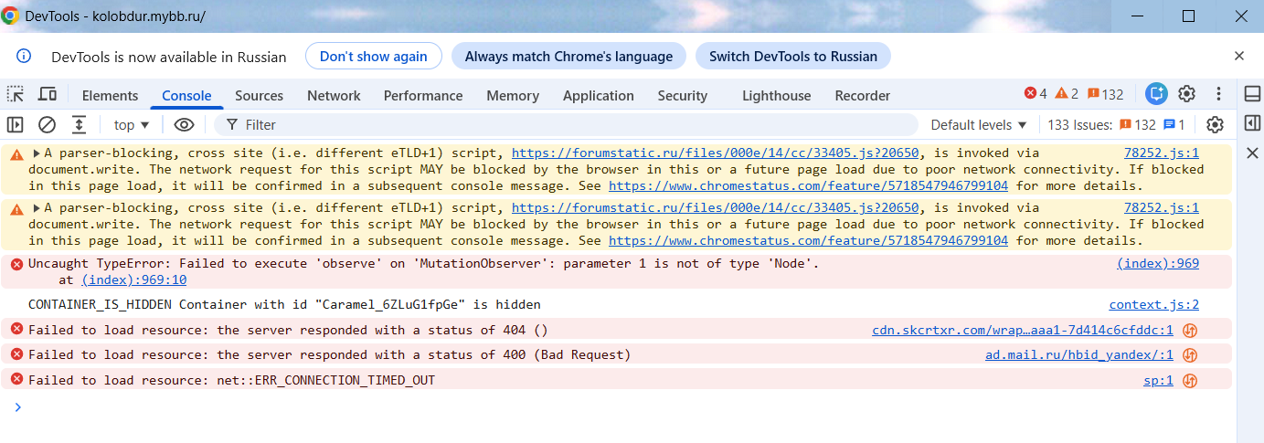
Task: Open the top context dropdown
Action: pyautogui.click(x=132, y=124)
